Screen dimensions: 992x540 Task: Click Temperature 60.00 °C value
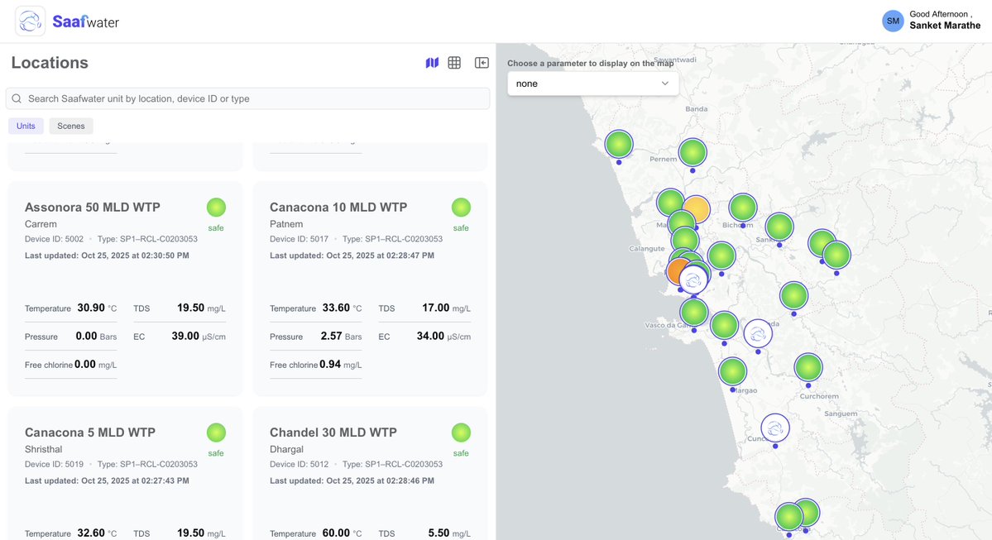(x=342, y=533)
